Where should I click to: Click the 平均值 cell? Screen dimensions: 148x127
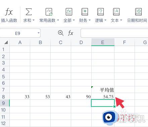[103, 90]
